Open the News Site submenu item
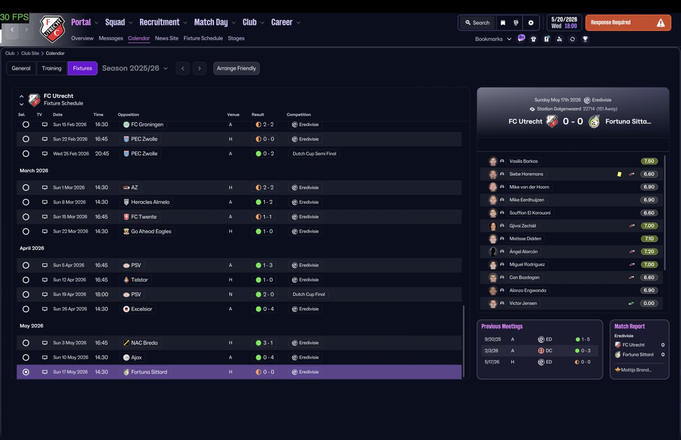This screenshot has width=681, height=440. pyautogui.click(x=167, y=38)
